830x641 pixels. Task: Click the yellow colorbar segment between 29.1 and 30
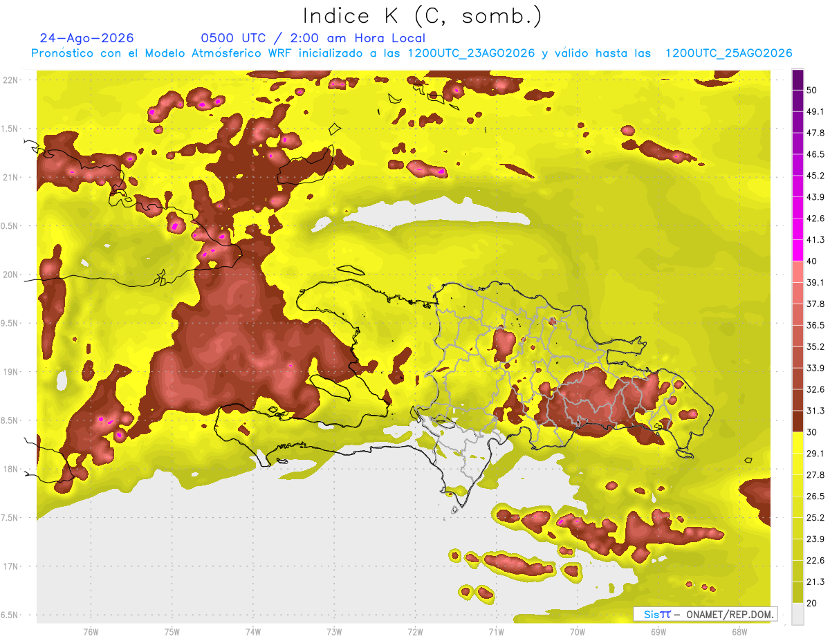tap(797, 443)
